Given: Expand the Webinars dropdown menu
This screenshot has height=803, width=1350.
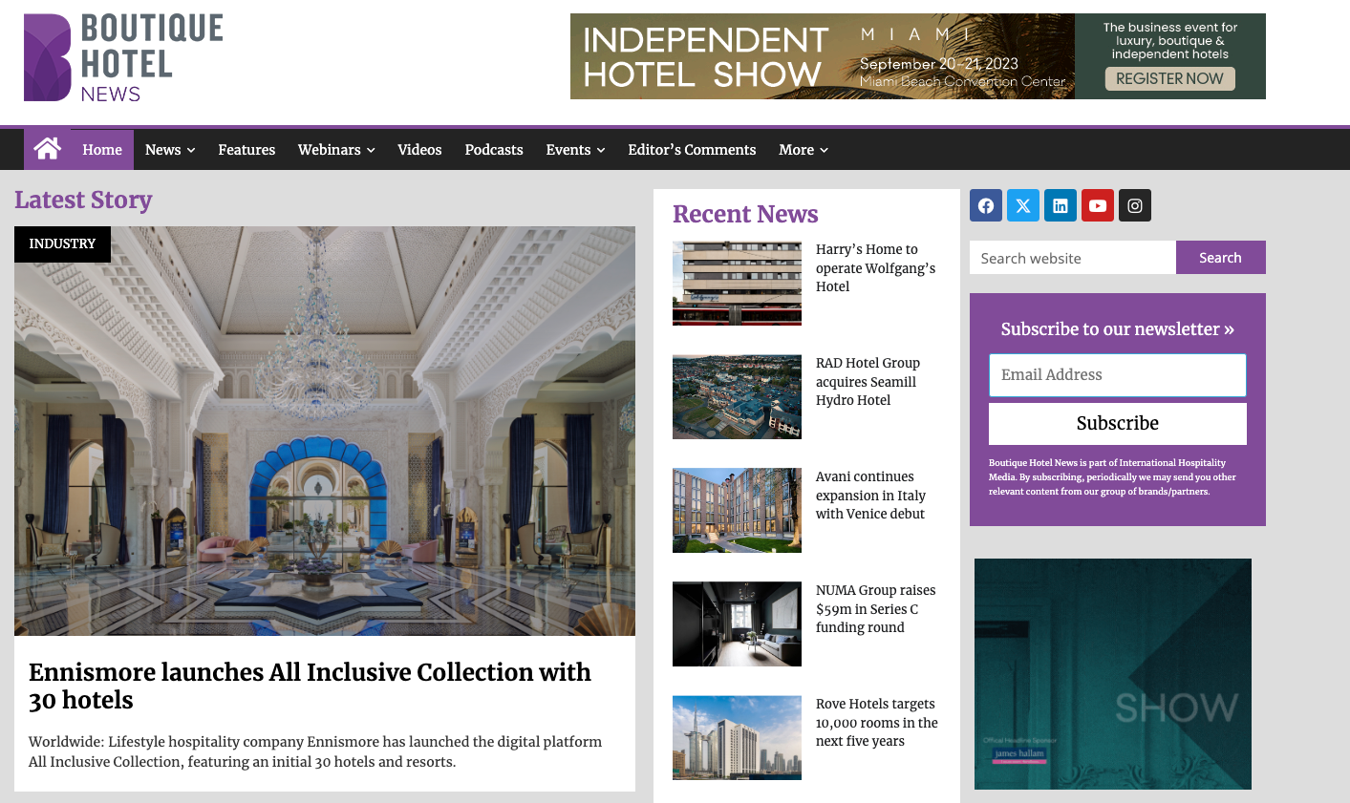Looking at the screenshot, I should tap(336, 150).
